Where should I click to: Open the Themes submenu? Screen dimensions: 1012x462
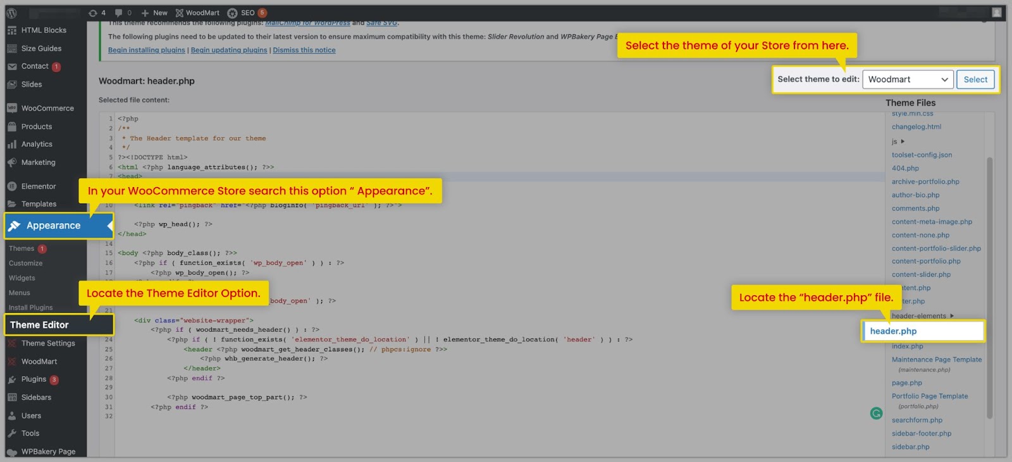22,248
